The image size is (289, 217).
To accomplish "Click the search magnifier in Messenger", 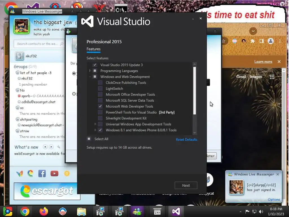I will tap(62, 44).
